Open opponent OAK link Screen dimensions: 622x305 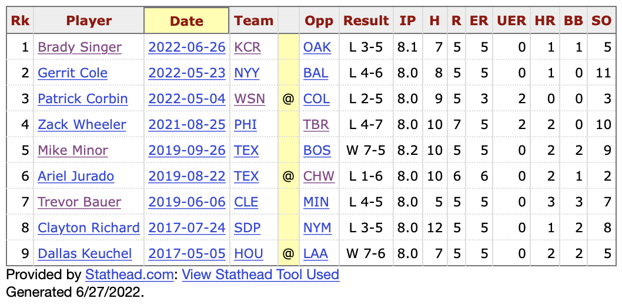click(317, 48)
